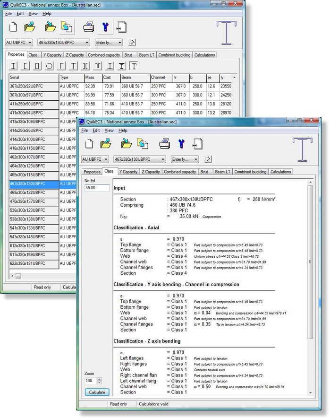This screenshot has height=419, width=330.
Task: Click the Zoom stepper up arrow
Action: click(x=99, y=379)
